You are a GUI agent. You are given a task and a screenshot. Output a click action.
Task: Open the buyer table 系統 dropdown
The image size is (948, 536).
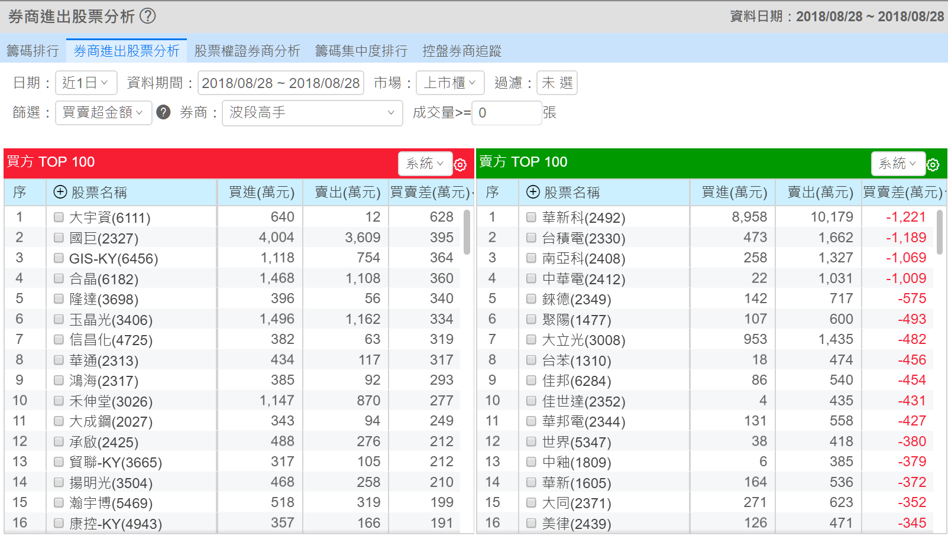pyautogui.click(x=425, y=164)
